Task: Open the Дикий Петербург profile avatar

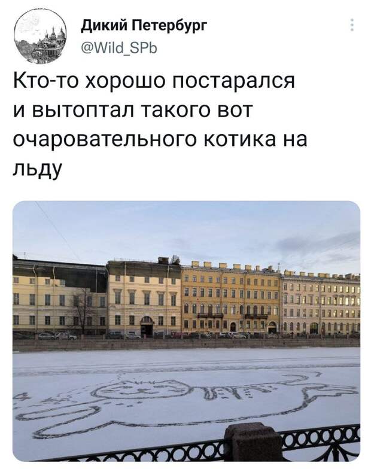Action: tap(41, 36)
